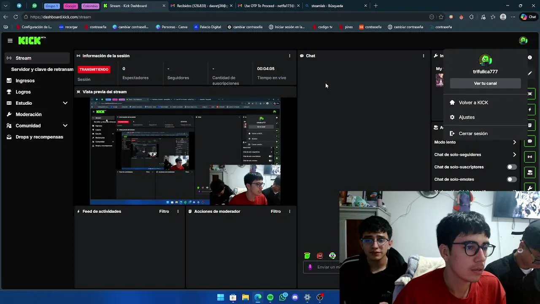540x304 pixels.
Task: Click the microphone icon in the chat input
Action: coord(310,267)
